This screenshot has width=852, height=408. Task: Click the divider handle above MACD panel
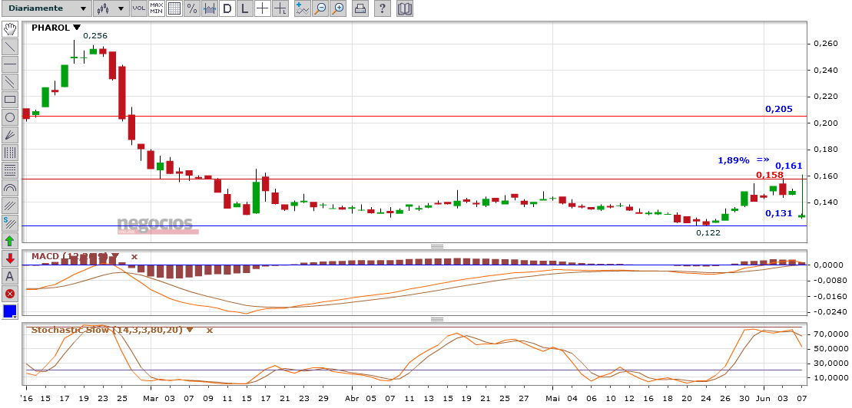pyautogui.click(x=437, y=246)
